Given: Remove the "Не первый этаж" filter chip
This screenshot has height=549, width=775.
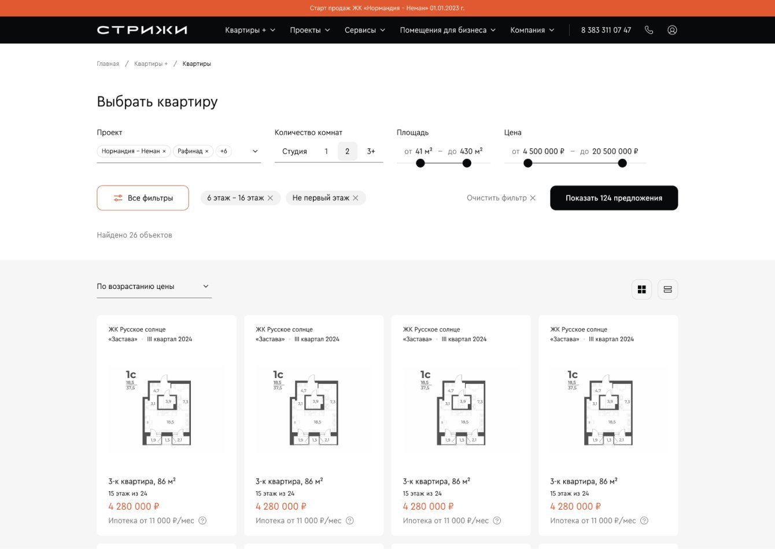Looking at the screenshot, I should [x=356, y=198].
